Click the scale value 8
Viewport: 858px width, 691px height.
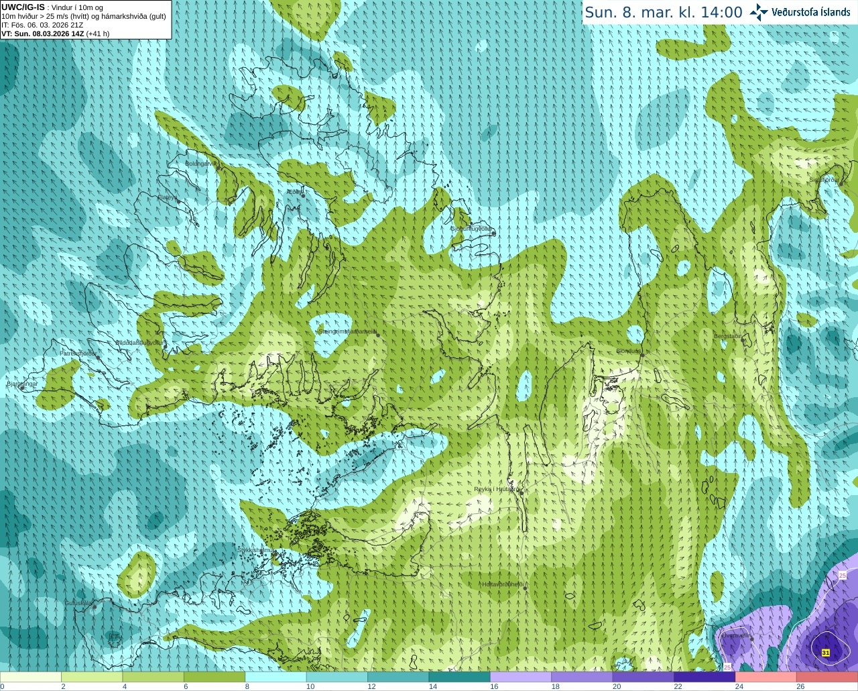point(247,687)
